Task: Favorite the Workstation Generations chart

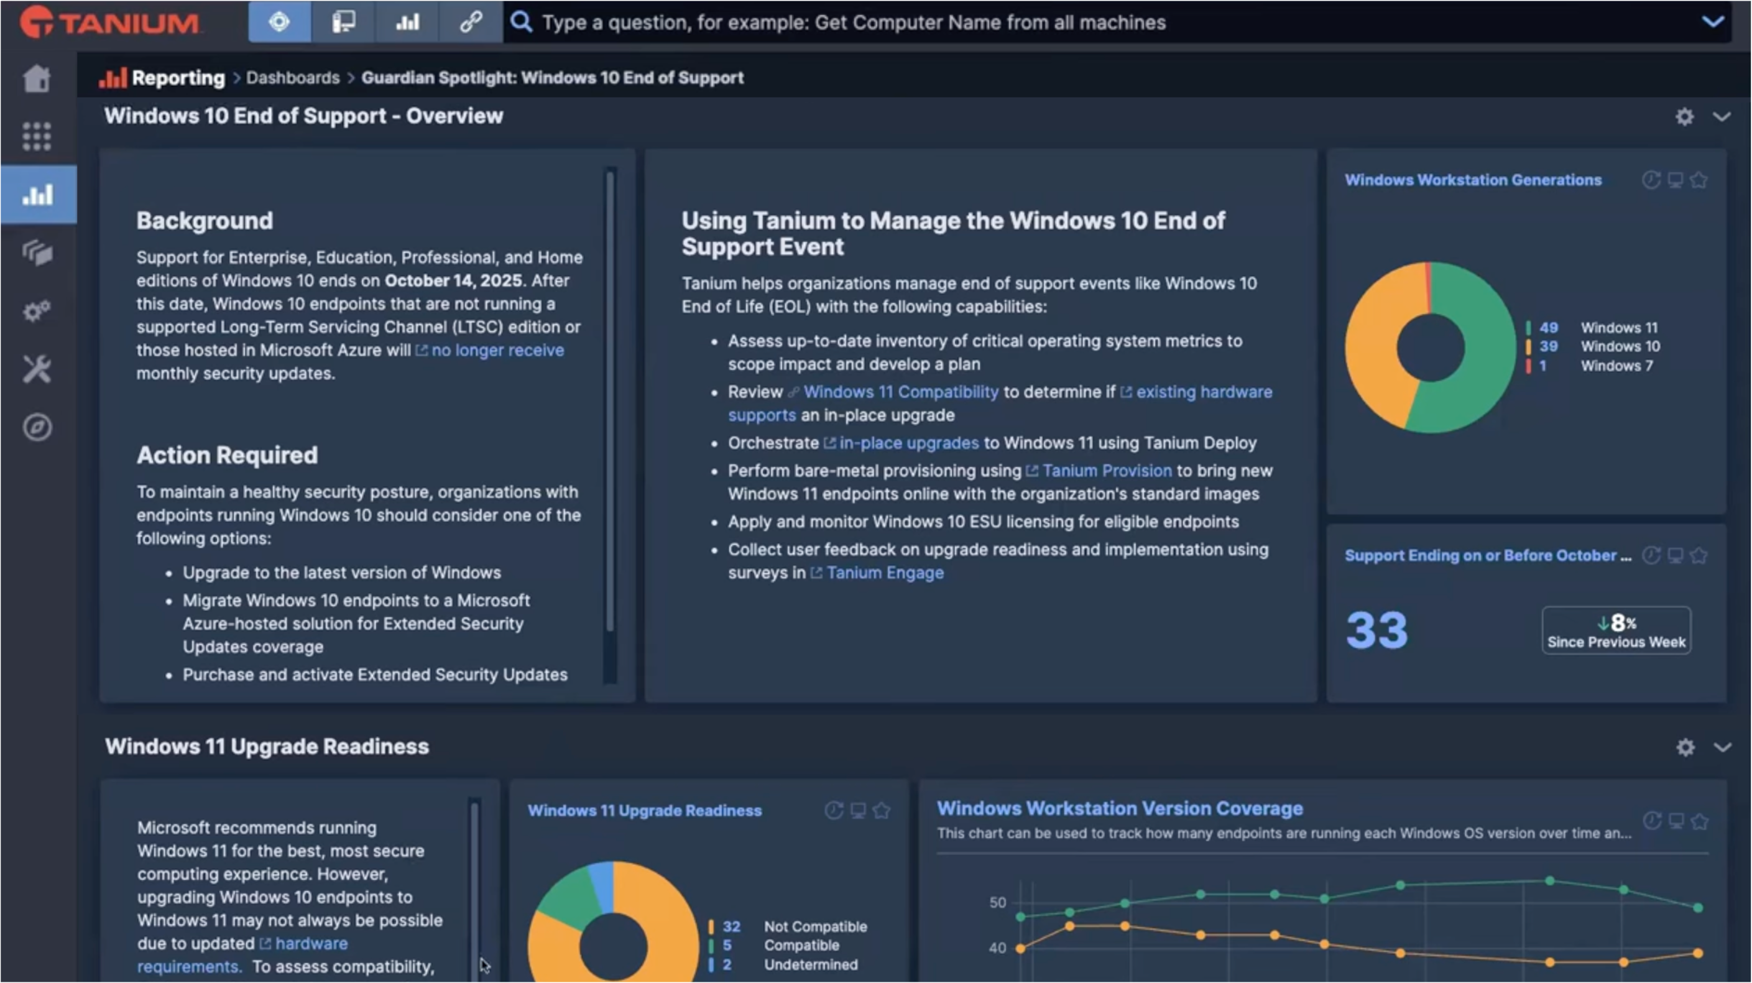Action: click(x=1699, y=180)
